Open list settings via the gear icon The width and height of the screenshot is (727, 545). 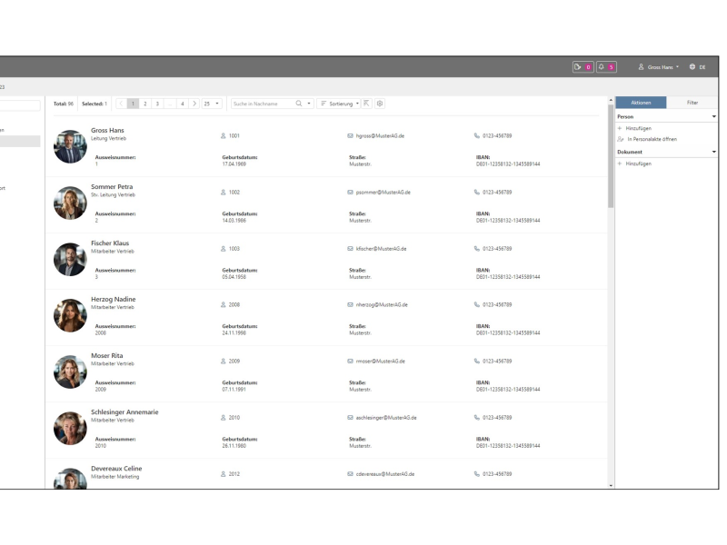[380, 104]
